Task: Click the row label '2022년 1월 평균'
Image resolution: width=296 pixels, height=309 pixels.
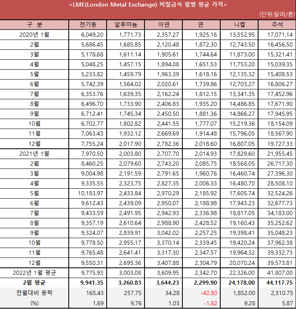Action: click(34, 273)
